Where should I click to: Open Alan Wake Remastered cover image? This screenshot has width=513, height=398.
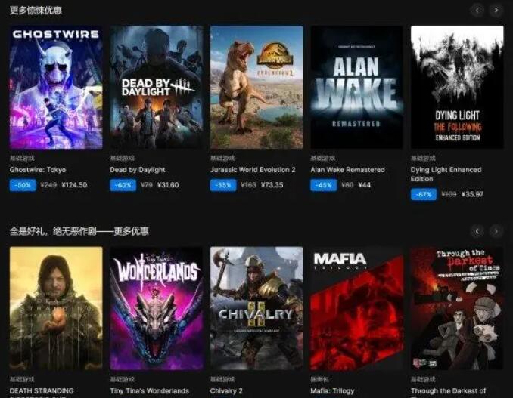(x=356, y=87)
